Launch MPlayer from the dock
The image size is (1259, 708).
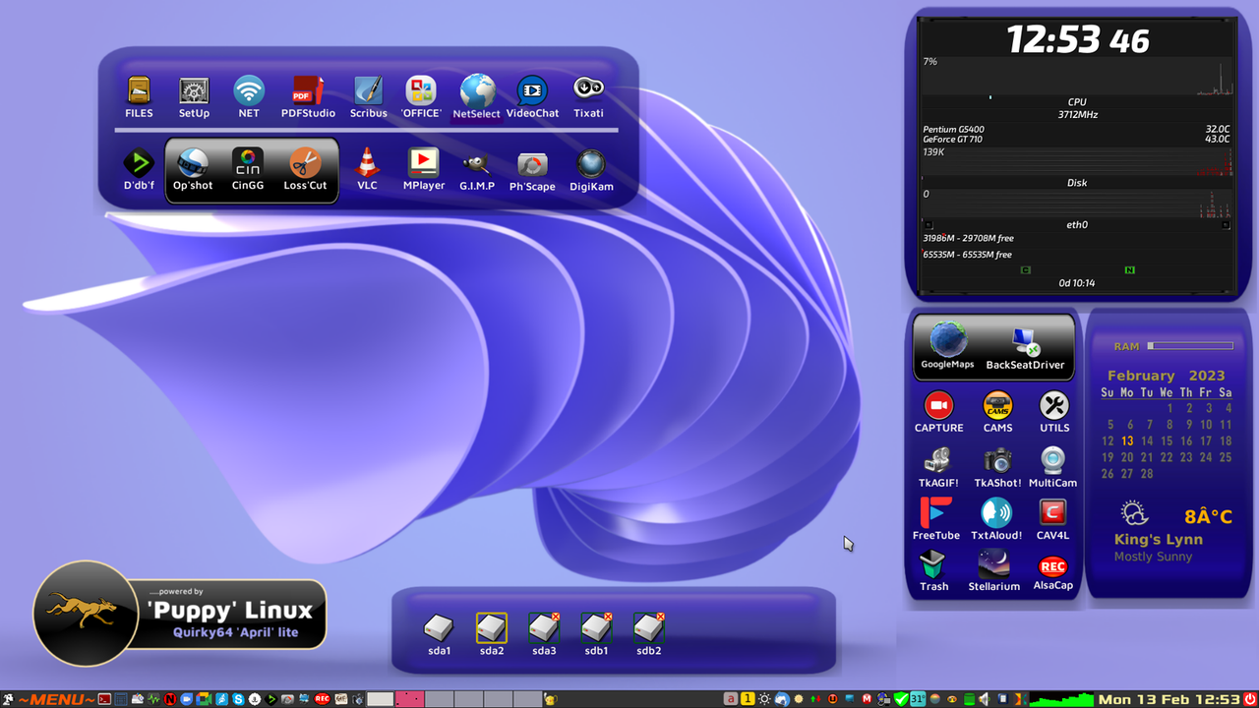coord(423,164)
